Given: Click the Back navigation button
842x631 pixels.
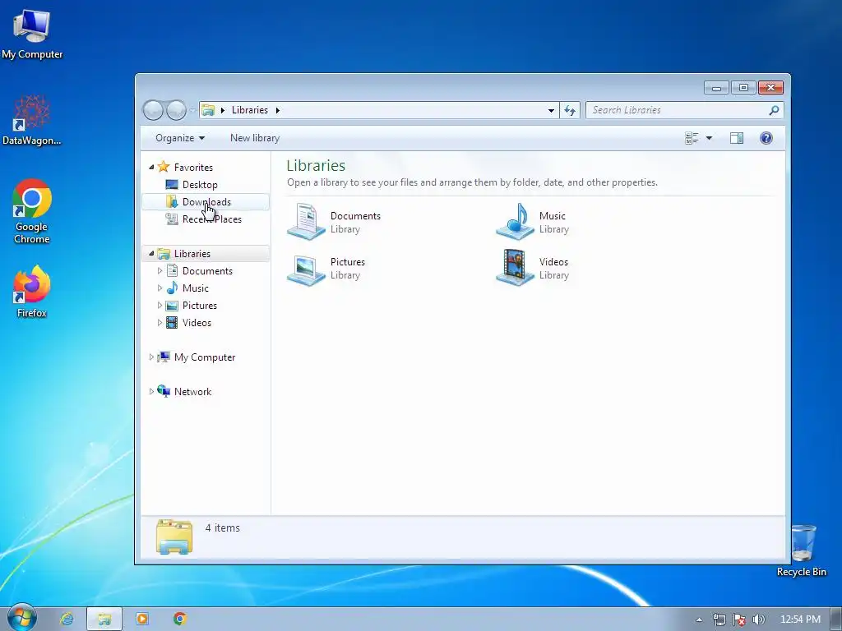Looking at the screenshot, I should pos(153,110).
